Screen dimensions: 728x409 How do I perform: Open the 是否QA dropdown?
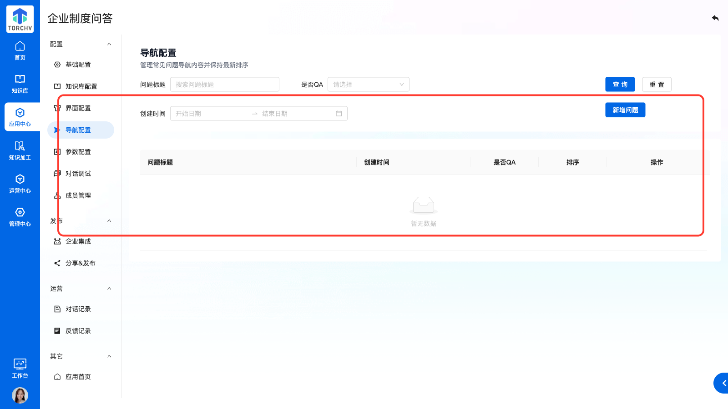368,85
